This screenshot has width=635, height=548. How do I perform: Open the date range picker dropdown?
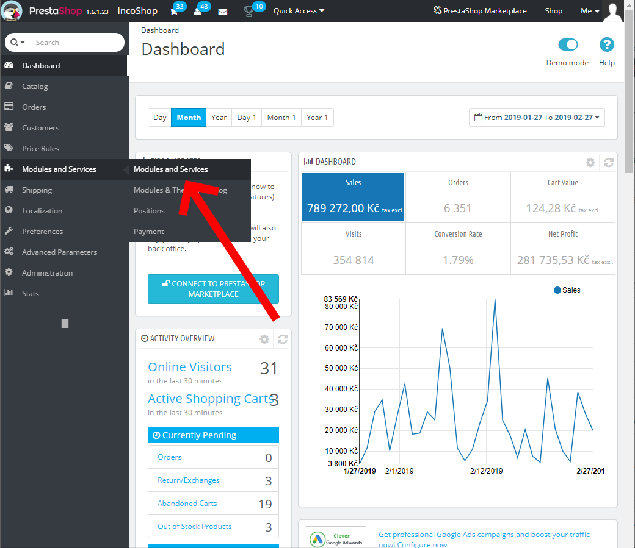pos(537,117)
